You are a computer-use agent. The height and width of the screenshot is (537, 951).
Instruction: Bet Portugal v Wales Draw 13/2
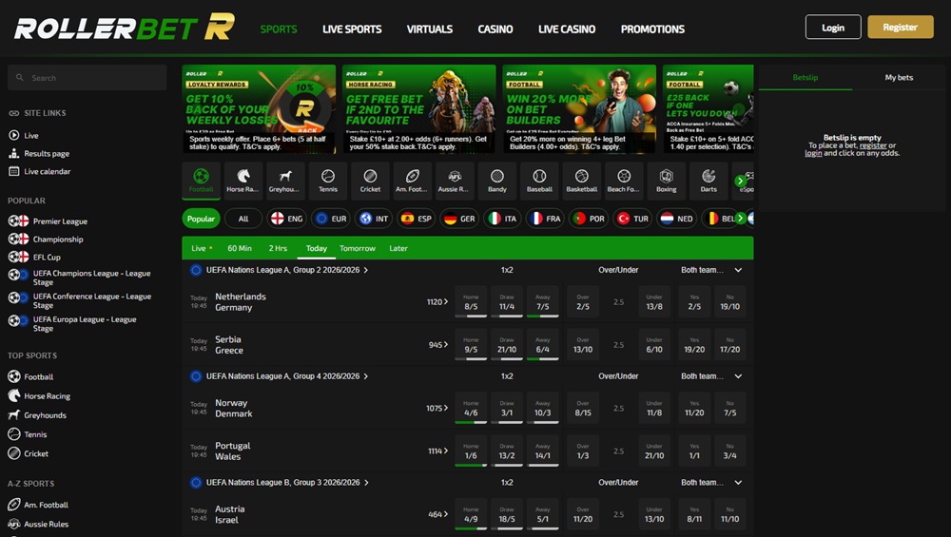click(x=507, y=451)
